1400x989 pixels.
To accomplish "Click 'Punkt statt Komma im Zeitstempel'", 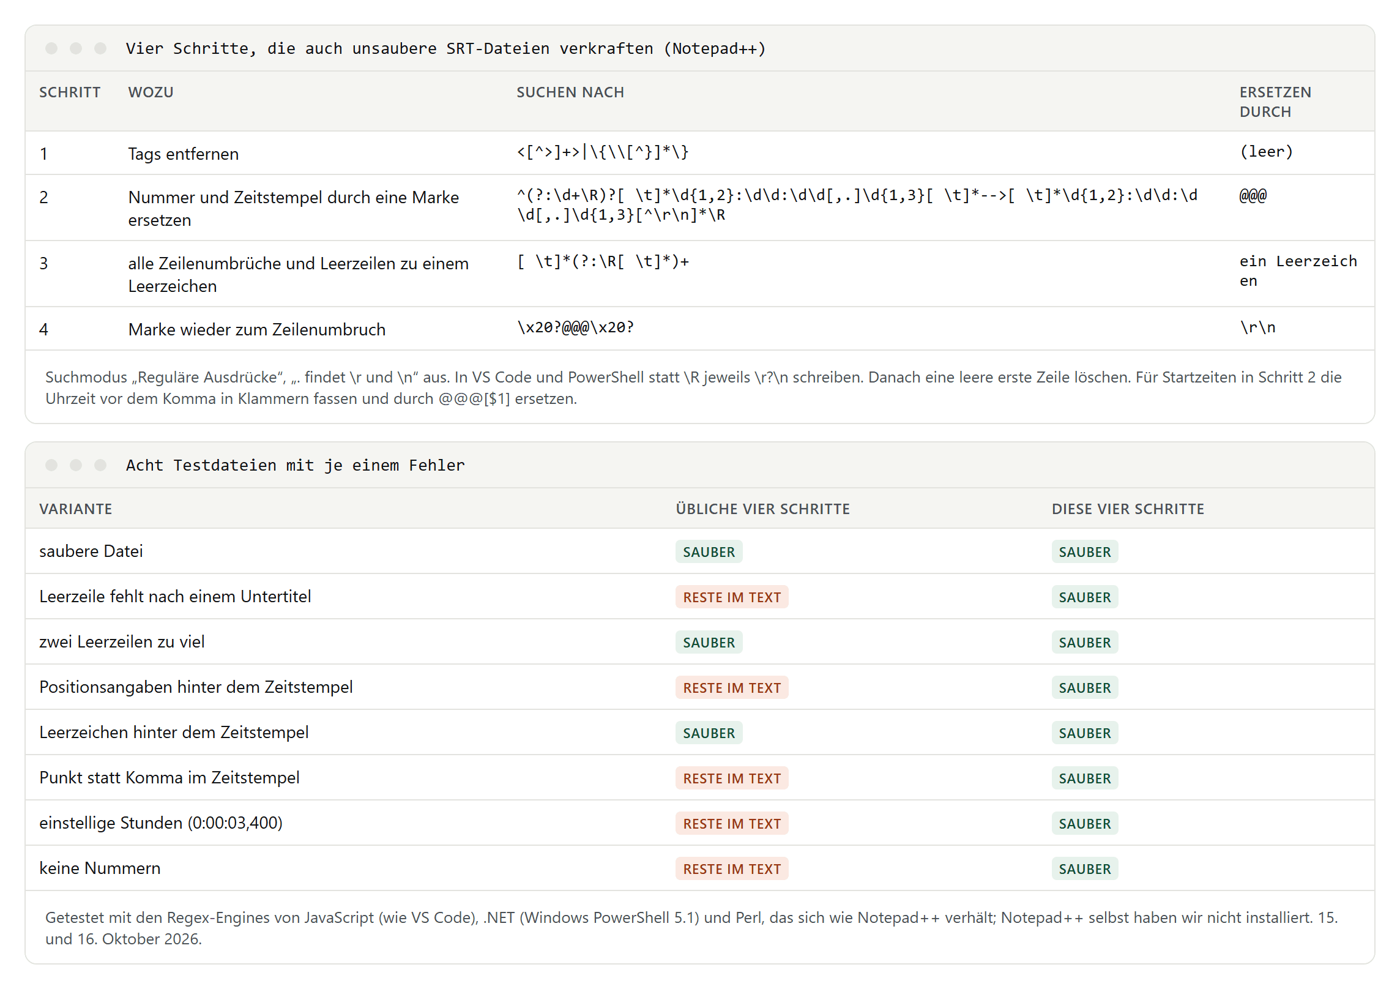I will (x=169, y=778).
